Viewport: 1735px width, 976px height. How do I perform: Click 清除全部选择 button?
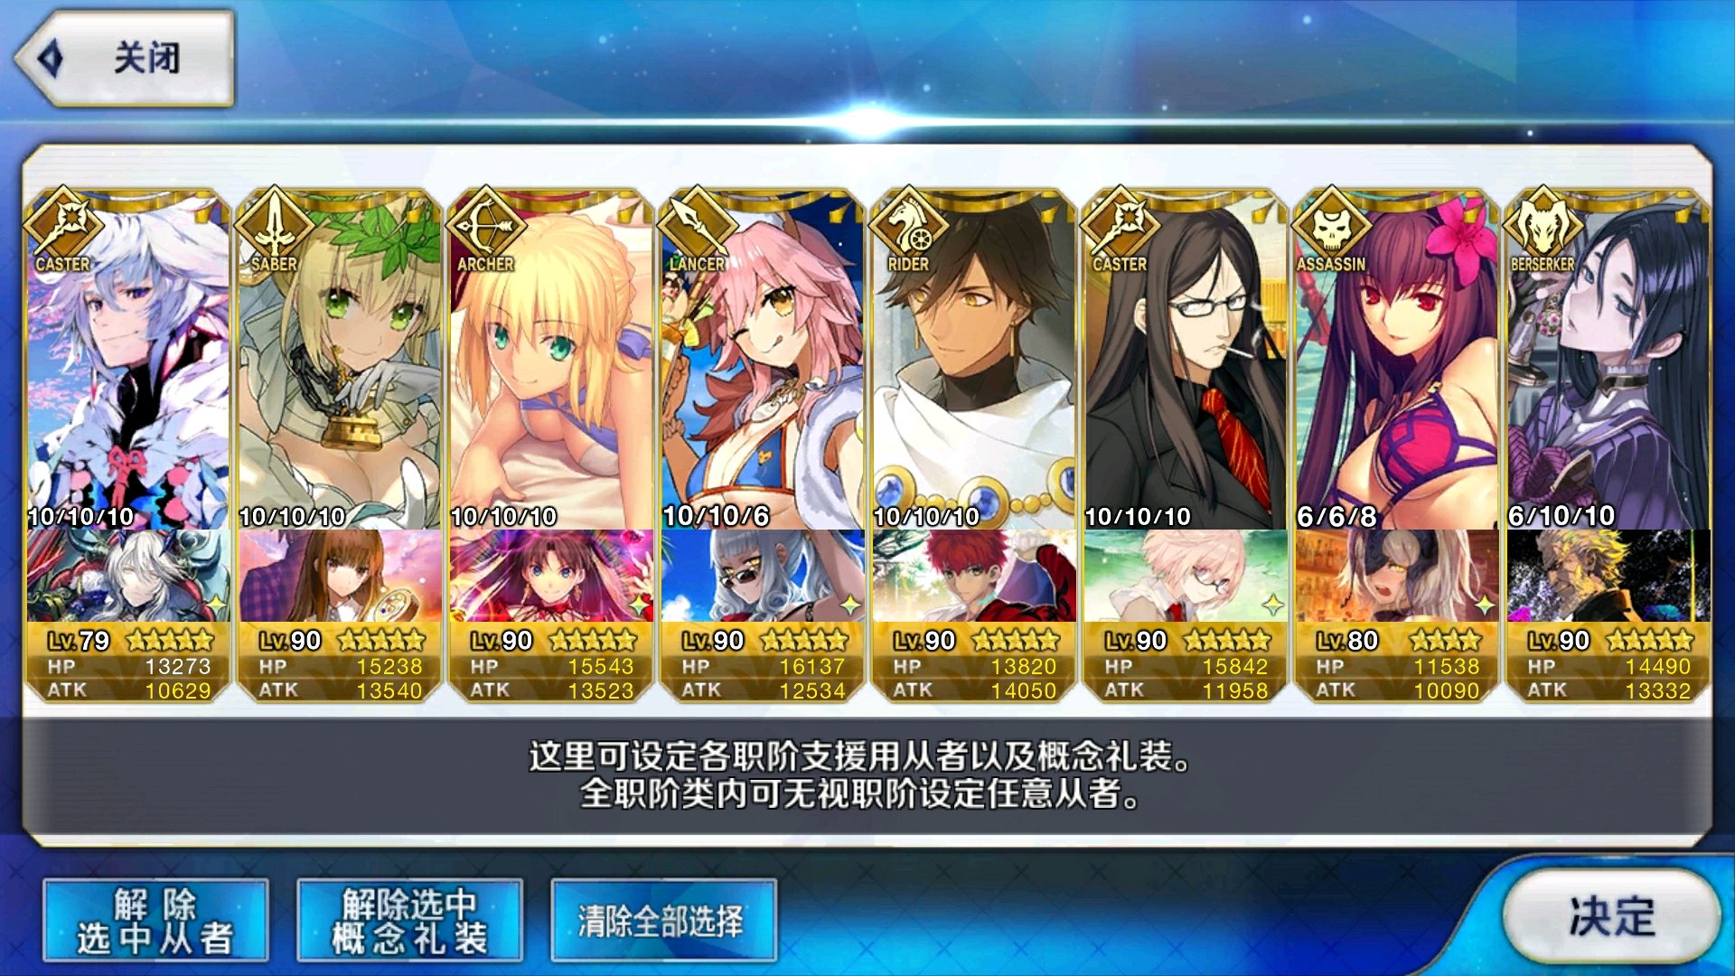click(x=663, y=920)
